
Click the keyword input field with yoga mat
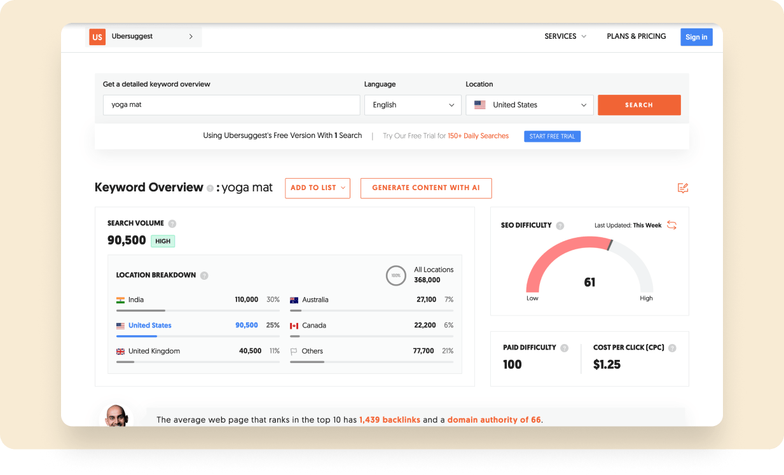pos(231,105)
